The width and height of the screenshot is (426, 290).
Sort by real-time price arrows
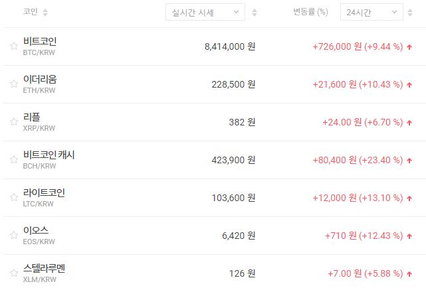[x=255, y=13]
